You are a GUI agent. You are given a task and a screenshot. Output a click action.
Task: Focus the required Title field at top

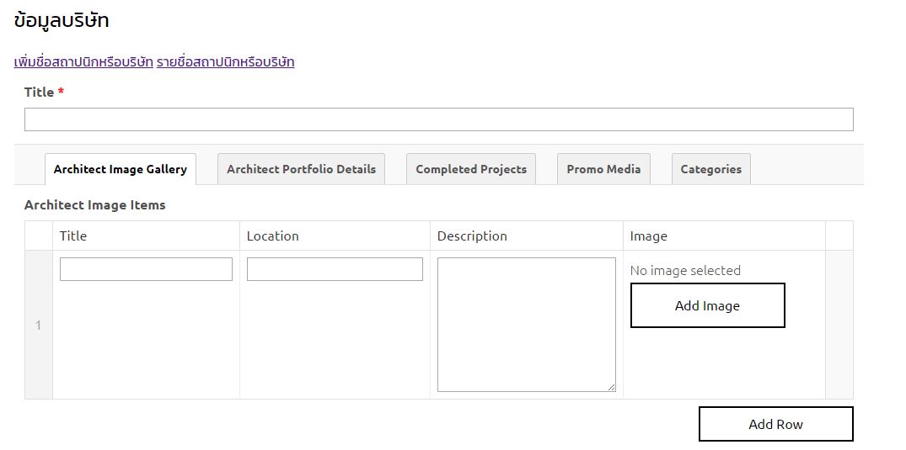pos(438,119)
